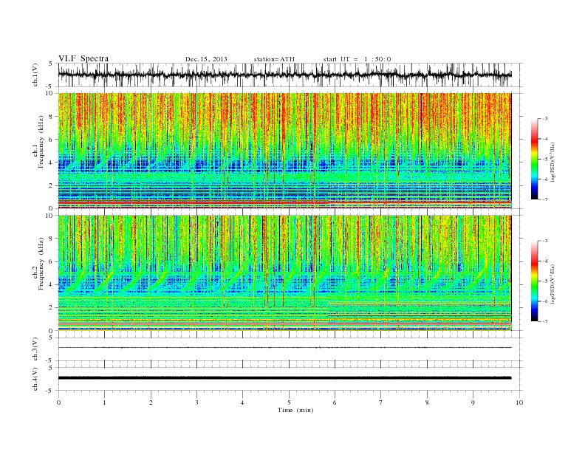Click the "9" tick on the time axis
The height and width of the screenshot is (452, 585).
[x=473, y=403]
